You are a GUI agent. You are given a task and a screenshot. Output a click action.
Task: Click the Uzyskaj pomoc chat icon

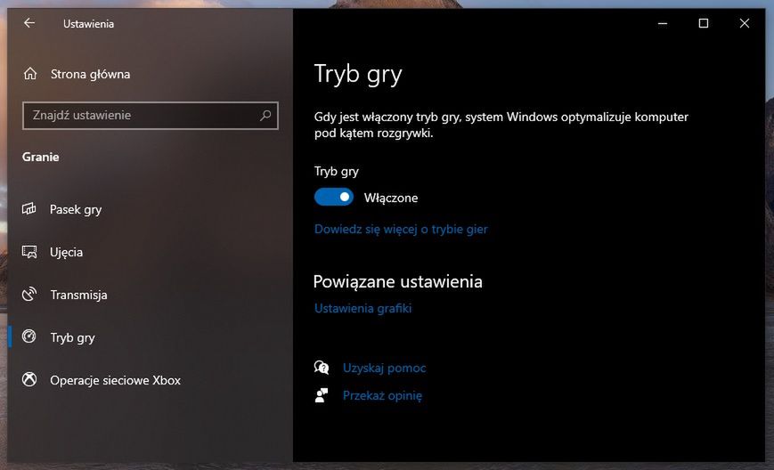click(322, 368)
